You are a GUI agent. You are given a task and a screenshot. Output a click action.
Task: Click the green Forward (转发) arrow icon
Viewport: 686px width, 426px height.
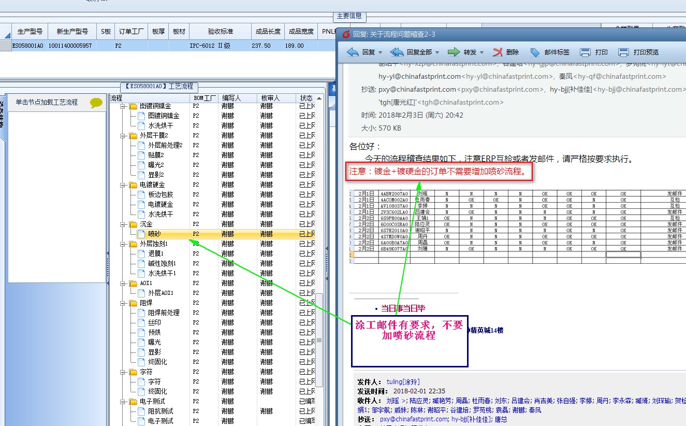point(454,52)
